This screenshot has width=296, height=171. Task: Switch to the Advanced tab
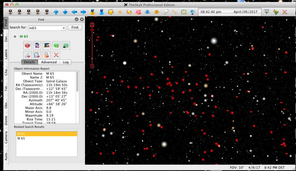pyautogui.click(x=49, y=62)
